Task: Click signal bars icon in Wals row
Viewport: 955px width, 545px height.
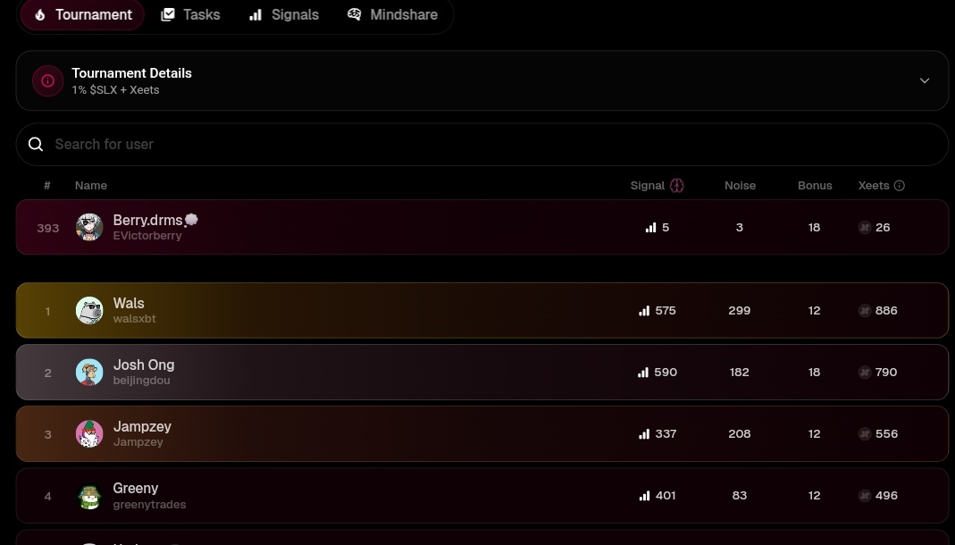Action: pos(644,311)
